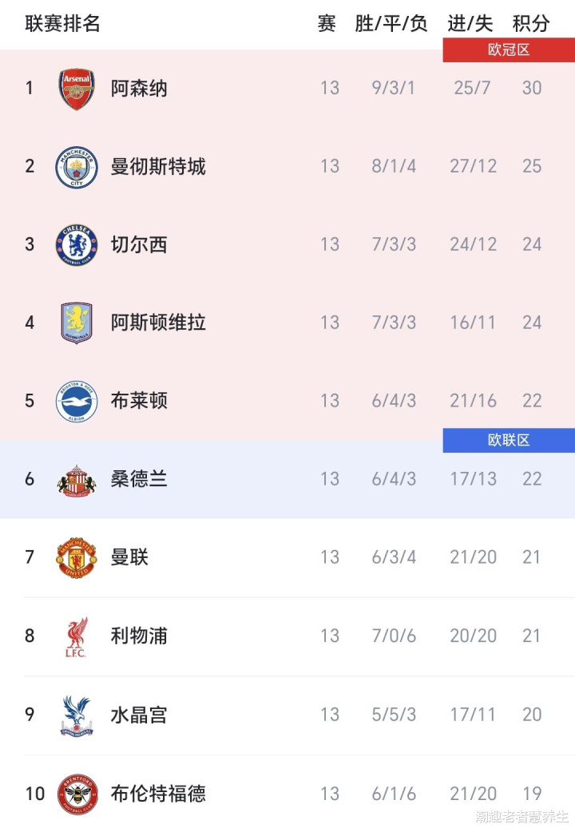Viewport: 575px width, 832px height.
Task: Click Arsenal's 30 points value
Action: click(x=532, y=89)
